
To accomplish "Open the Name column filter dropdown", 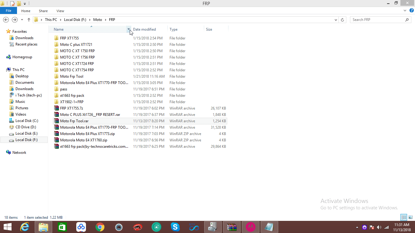I will click(129, 29).
